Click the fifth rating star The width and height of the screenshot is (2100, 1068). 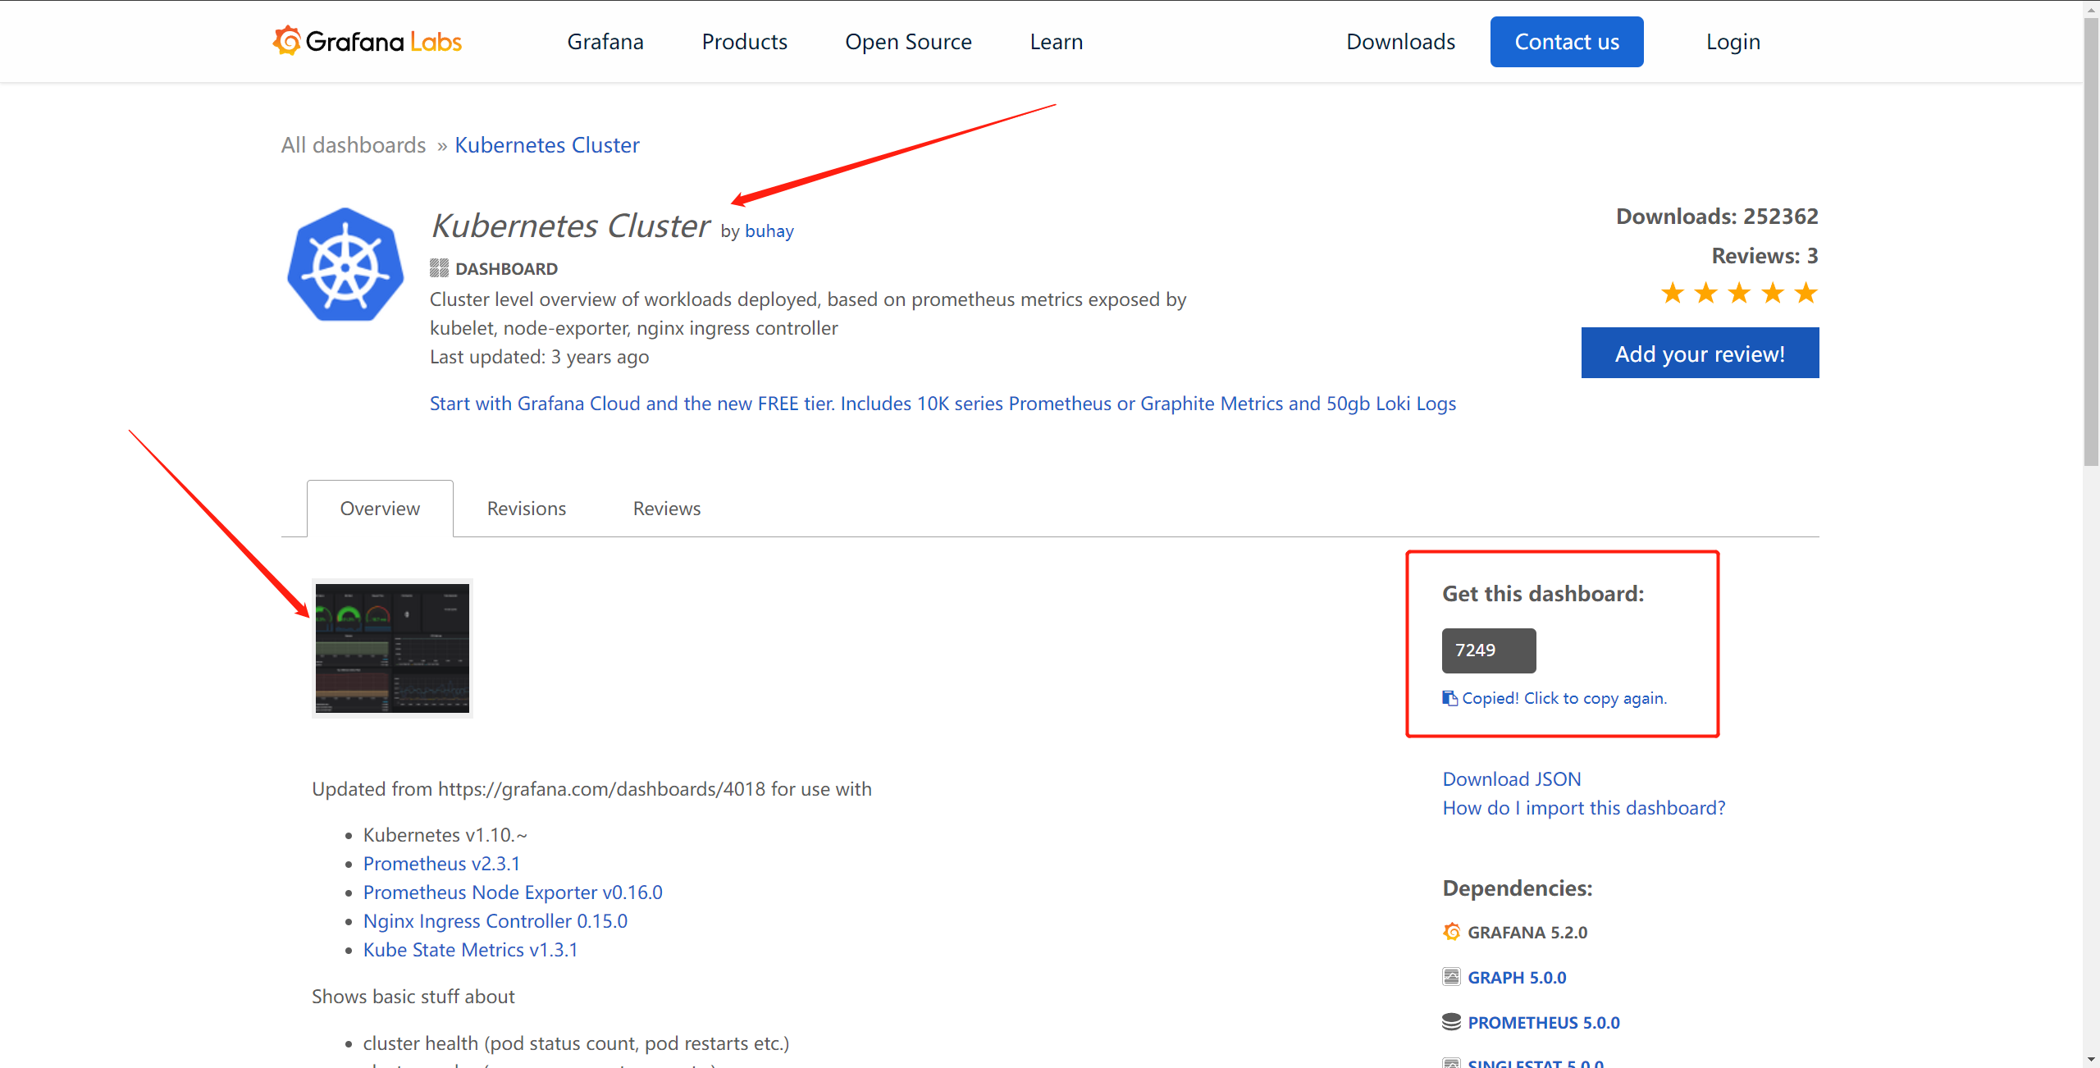[x=1806, y=293]
